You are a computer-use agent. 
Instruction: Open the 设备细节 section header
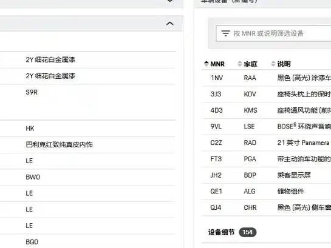tap(221, 232)
